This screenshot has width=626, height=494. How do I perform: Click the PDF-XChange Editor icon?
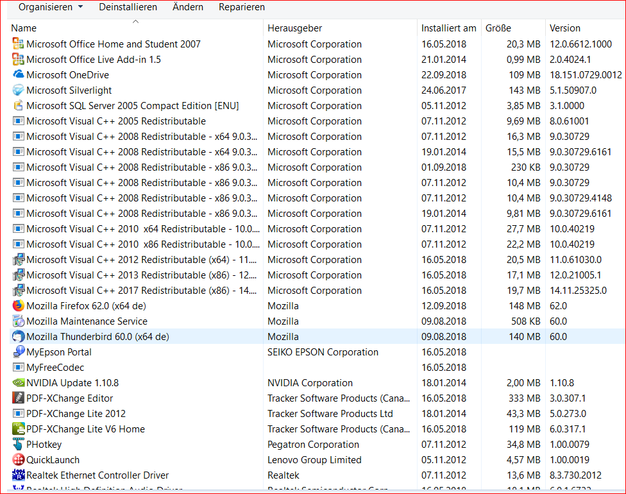pyautogui.click(x=19, y=398)
